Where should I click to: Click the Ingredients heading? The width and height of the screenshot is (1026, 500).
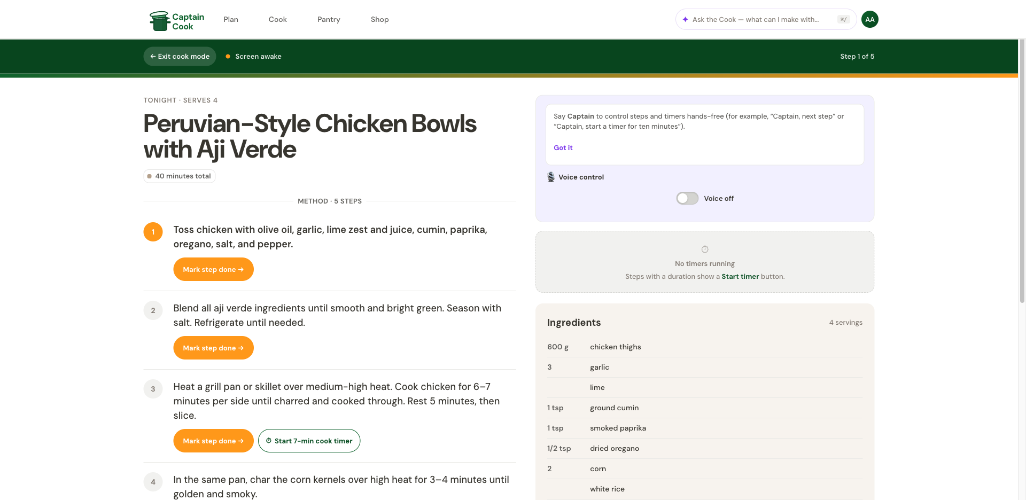click(574, 323)
